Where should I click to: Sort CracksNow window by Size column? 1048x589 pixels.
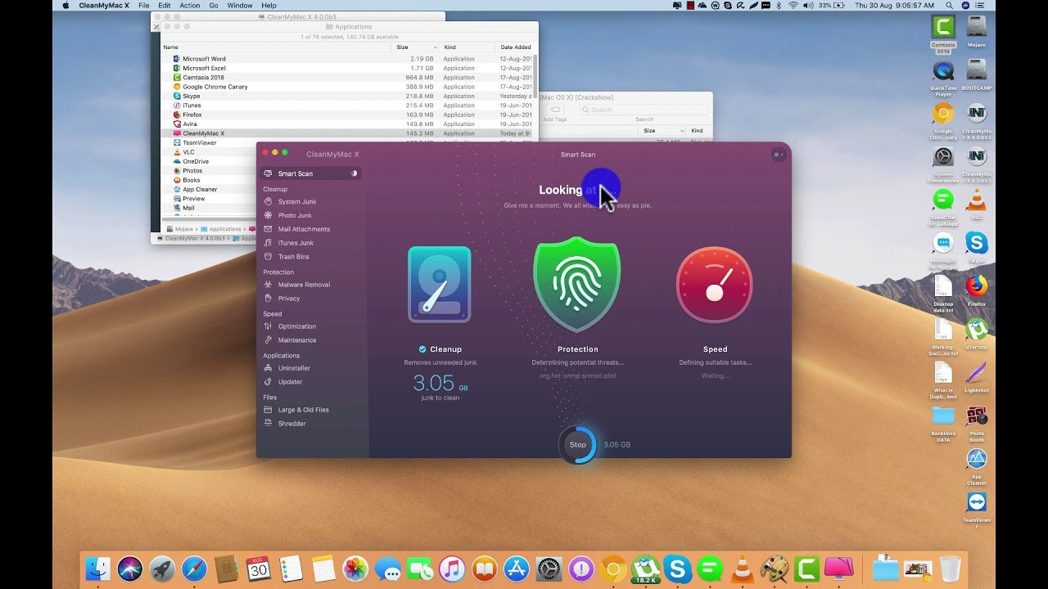click(x=662, y=130)
